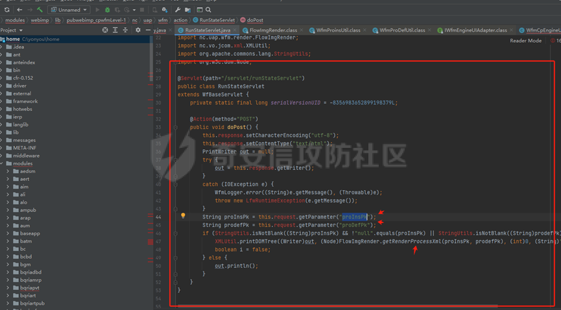Click the 'webimp' breadcrumb

[40, 20]
